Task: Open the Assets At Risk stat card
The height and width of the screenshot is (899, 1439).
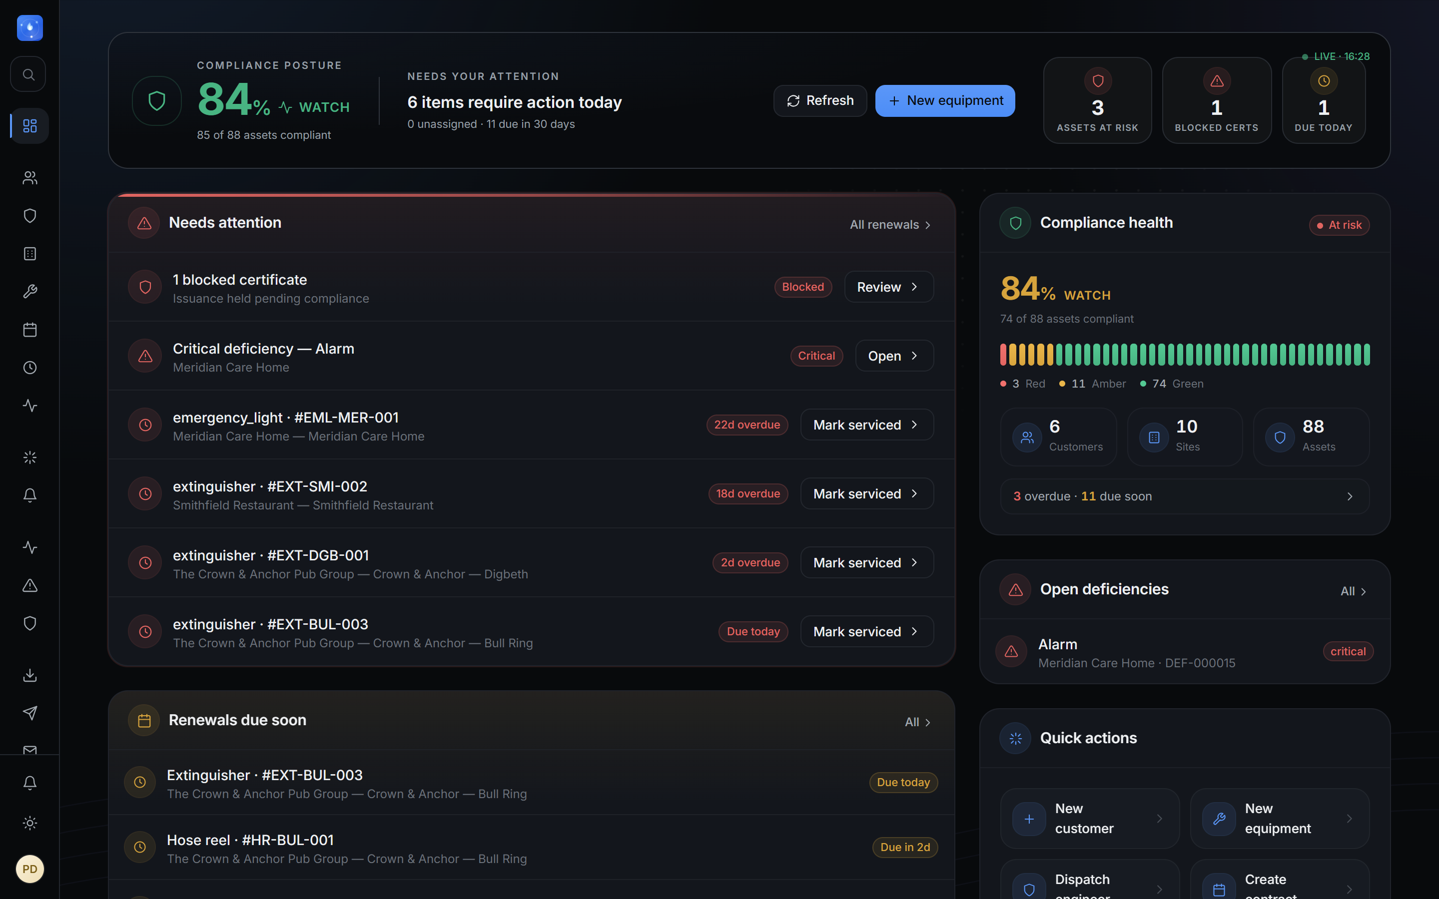Action: coord(1098,100)
